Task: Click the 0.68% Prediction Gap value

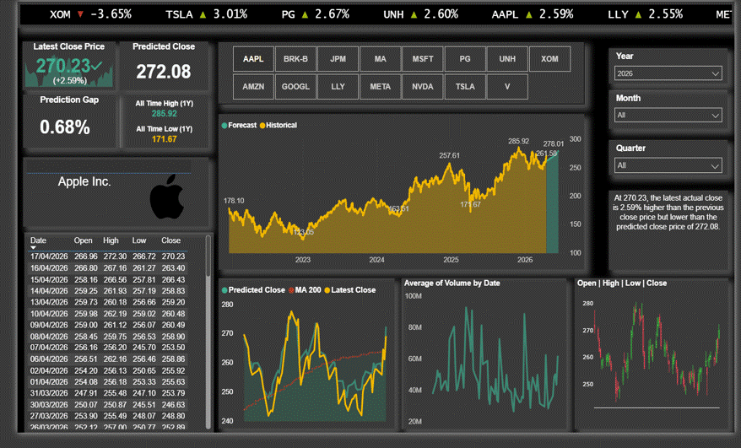Action: click(65, 127)
